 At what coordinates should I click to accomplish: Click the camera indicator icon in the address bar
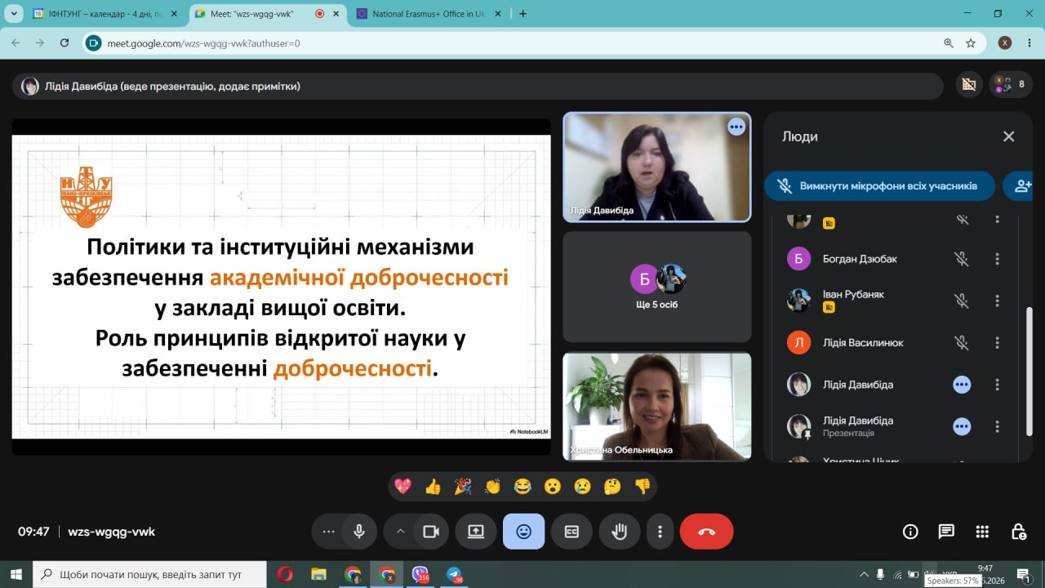tap(94, 43)
